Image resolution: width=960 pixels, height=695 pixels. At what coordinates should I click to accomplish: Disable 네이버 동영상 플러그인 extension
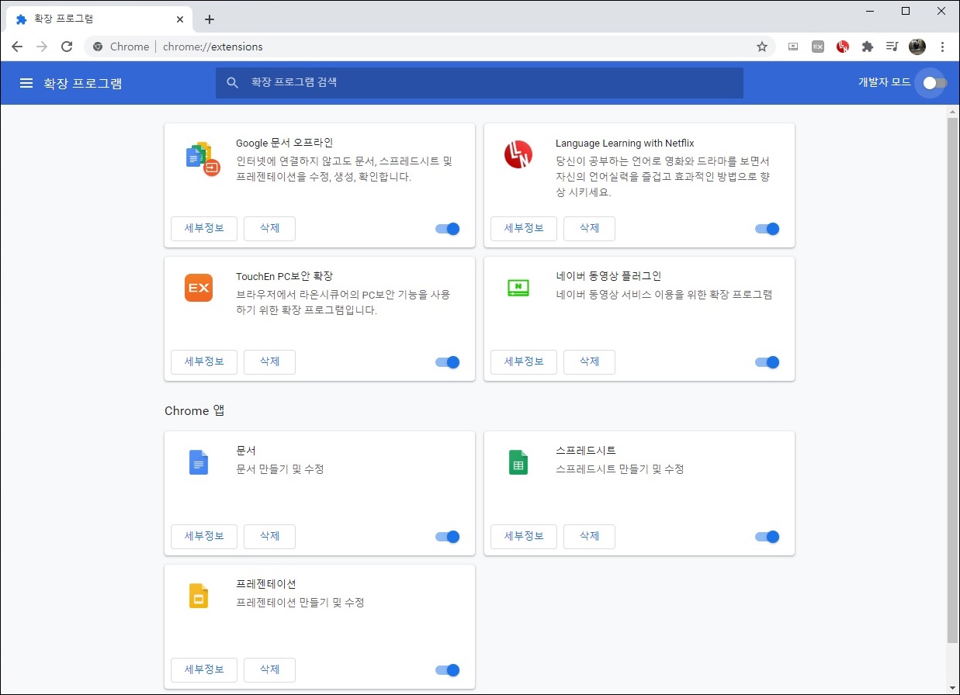(768, 362)
